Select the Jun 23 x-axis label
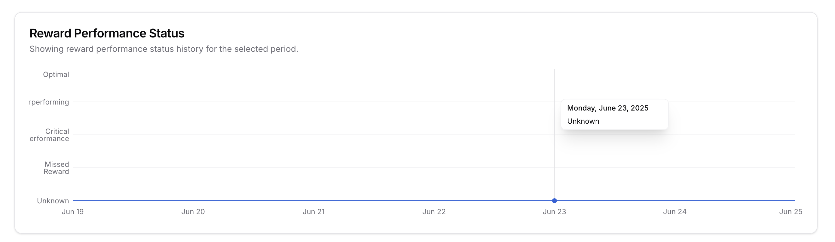The height and width of the screenshot is (242, 835). click(x=554, y=212)
